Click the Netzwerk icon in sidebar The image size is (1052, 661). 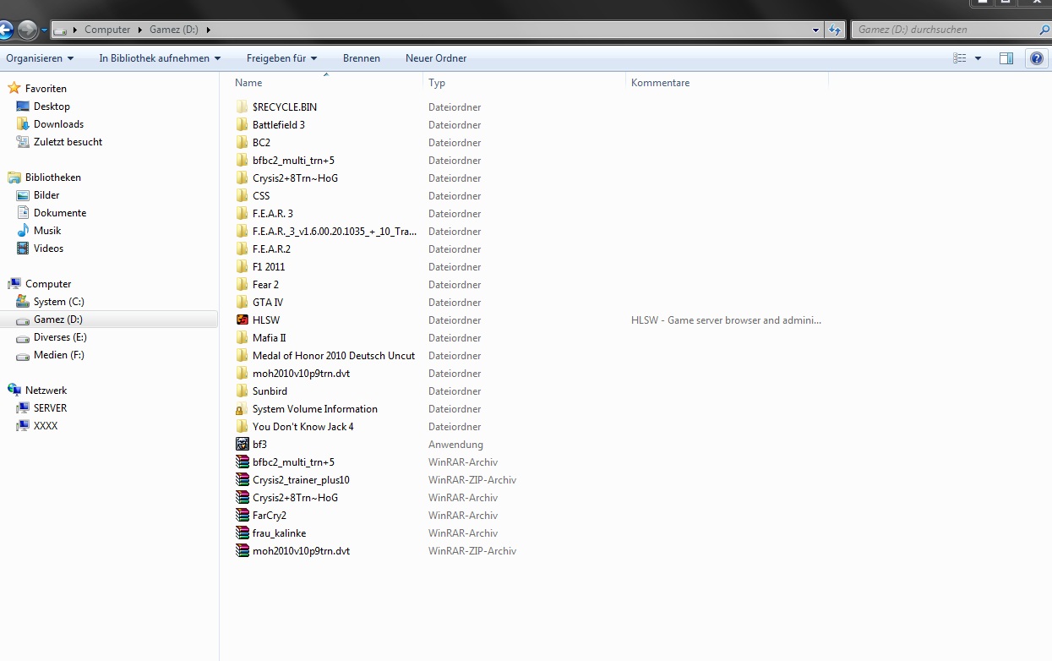14,391
